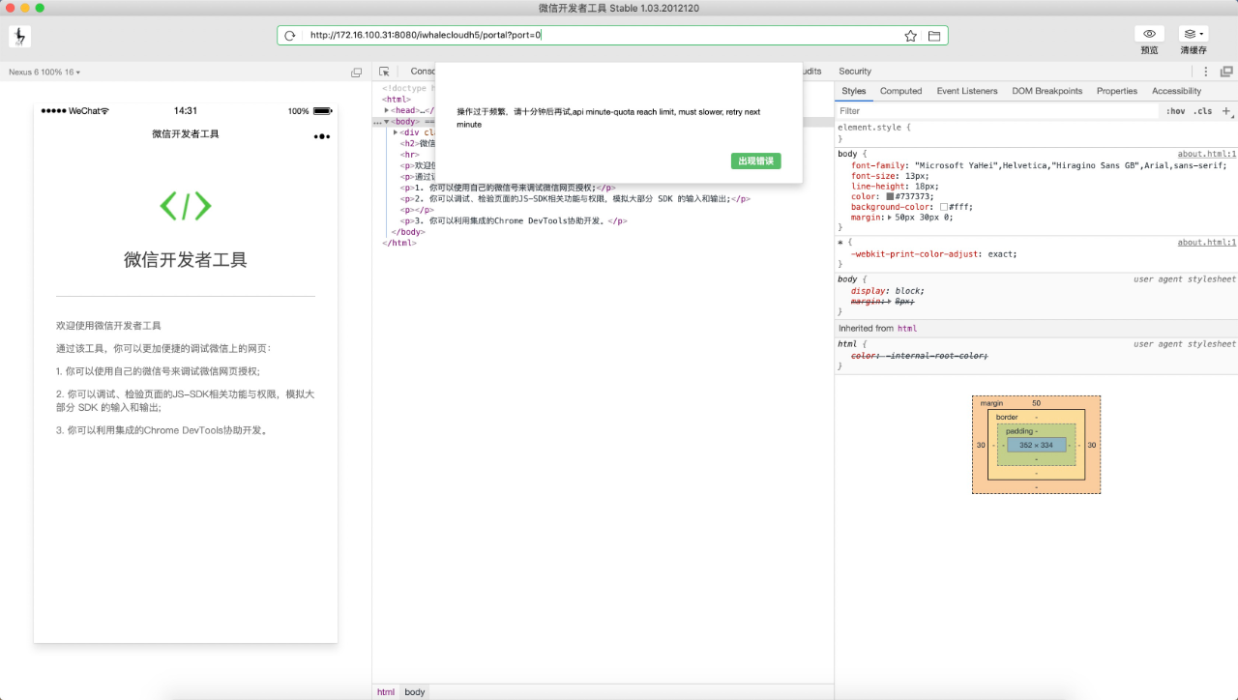
Task: Reload the page with the refresh icon
Action: pyautogui.click(x=289, y=36)
